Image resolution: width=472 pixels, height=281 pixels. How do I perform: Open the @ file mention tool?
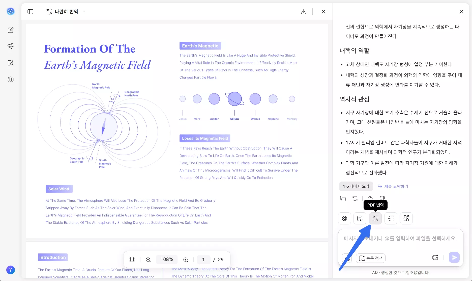click(x=344, y=218)
